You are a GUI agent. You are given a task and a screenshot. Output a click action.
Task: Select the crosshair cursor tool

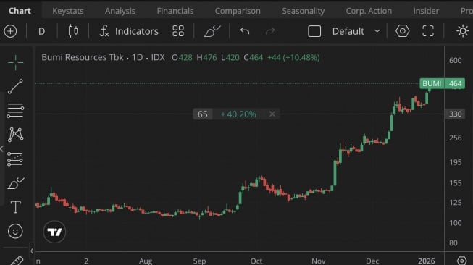(x=15, y=62)
